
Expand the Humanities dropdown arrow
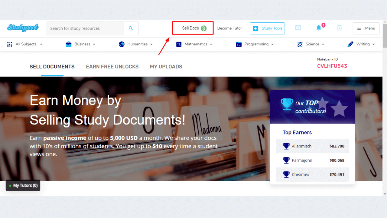pyautogui.click(x=151, y=45)
